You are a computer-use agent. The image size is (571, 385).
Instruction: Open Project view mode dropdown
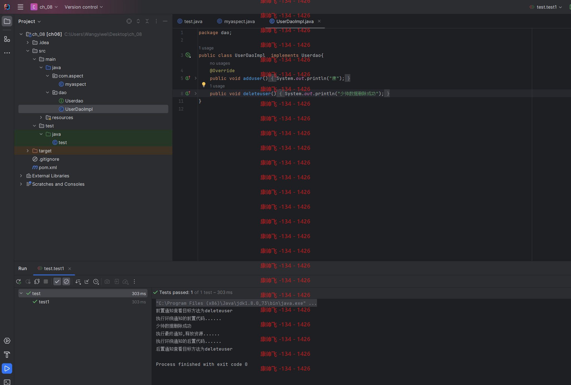point(29,21)
